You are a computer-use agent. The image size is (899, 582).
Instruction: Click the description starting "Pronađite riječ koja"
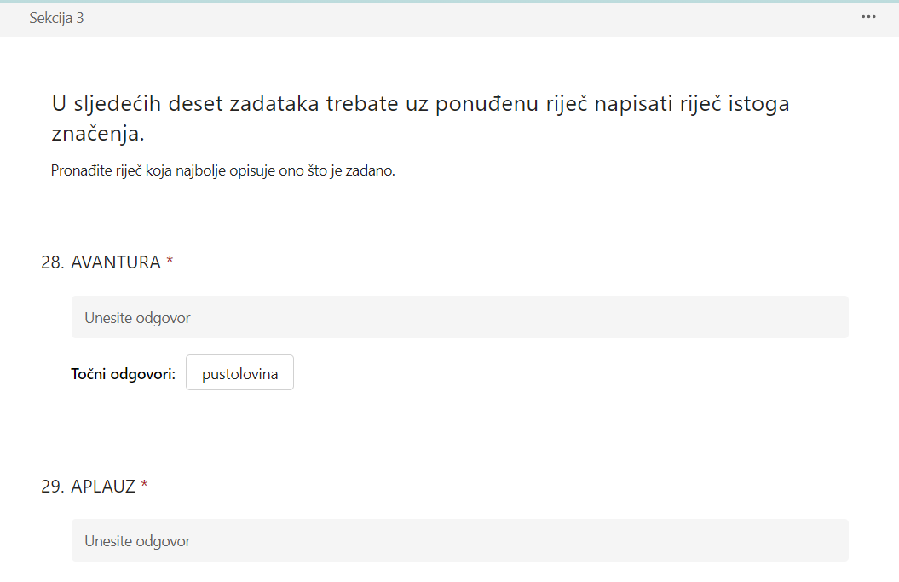(x=222, y=170)
